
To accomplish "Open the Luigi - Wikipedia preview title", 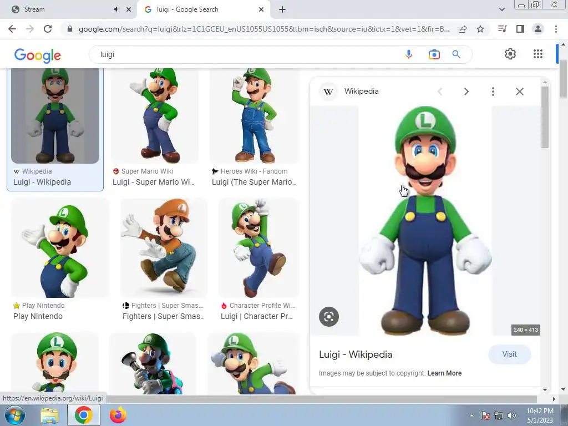I will tap(356, 354).
